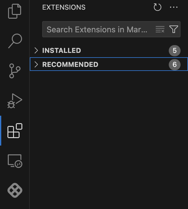Image resolution: width=188 pixels, height=209 pixels.
Task: Click the RECOMMENDED section header label
Action: [70, 64]
